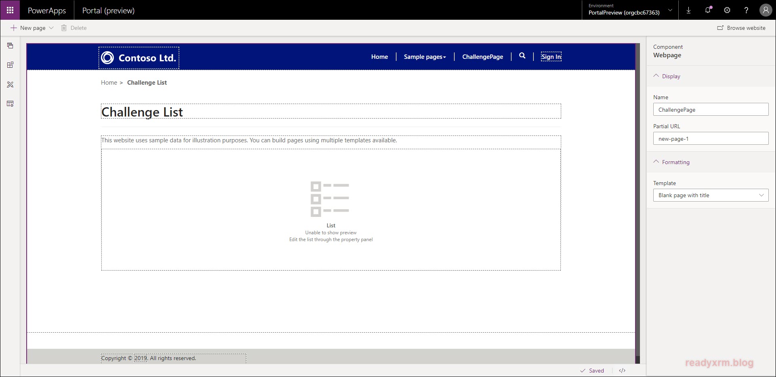Open the notifications bell
776x377 pixels.
[x=708, y=10]
